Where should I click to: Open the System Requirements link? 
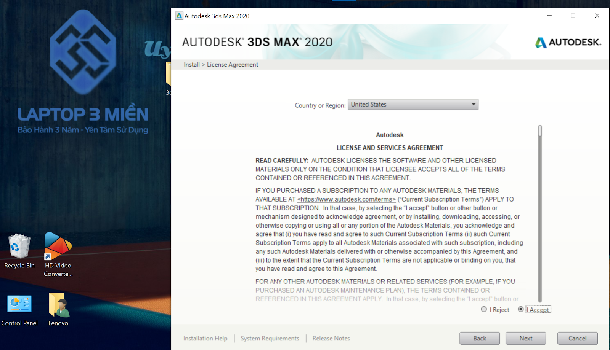coord(270,338)
